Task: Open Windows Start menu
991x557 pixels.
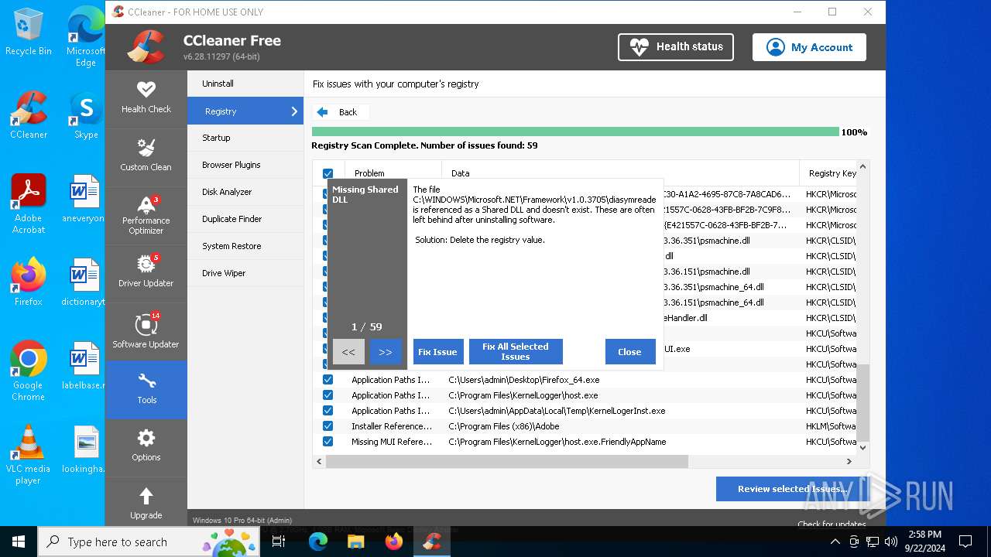Action: point(19,542)
